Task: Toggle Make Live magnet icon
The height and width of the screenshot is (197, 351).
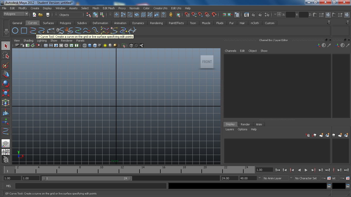Action: (x=214, y=15)
